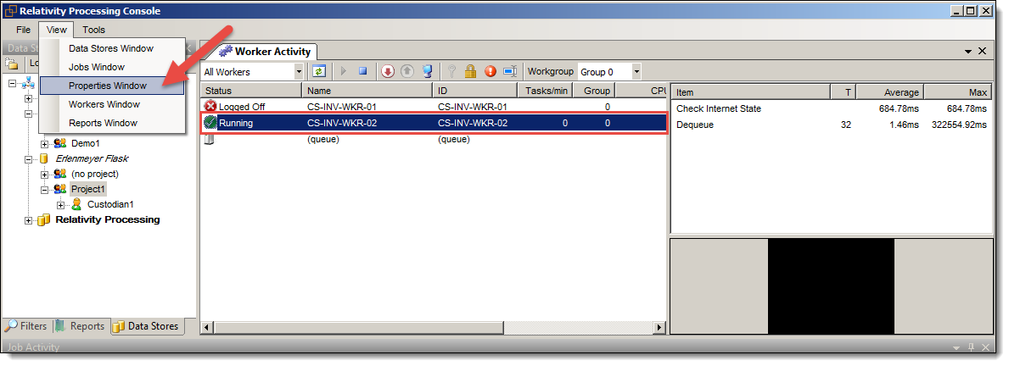
Task: Click the gray key toolbar icon
Action: (451, 71)
